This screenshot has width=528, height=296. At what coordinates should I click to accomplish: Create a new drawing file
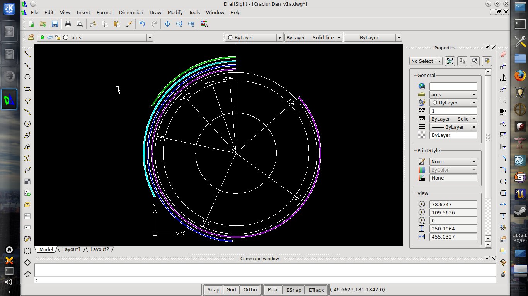[x=31, y=24]
